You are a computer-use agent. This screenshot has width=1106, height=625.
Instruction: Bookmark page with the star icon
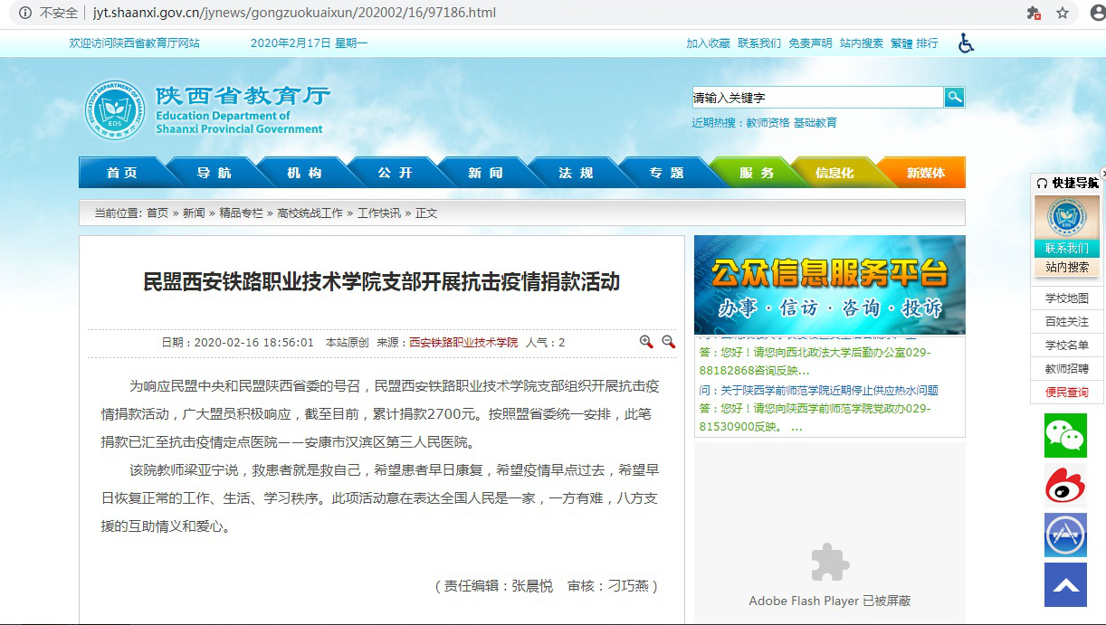click(1063, 14)
